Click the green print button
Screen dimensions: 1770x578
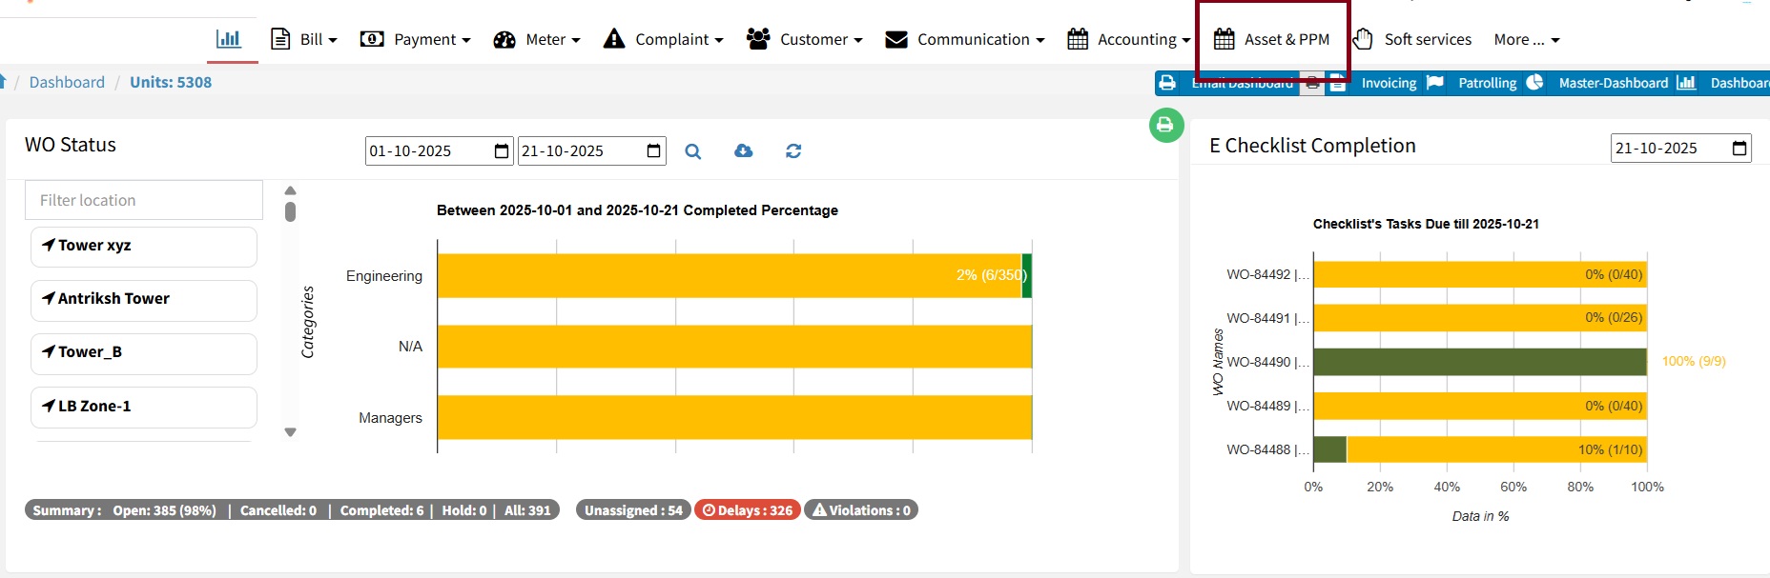pyautogui.click(x=1165, y=125)
